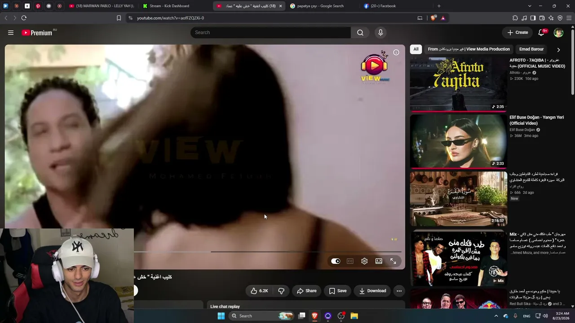This screenshot has width=575, height=323.
Task: Select the View Media Production chip
Action: (469, 49)
